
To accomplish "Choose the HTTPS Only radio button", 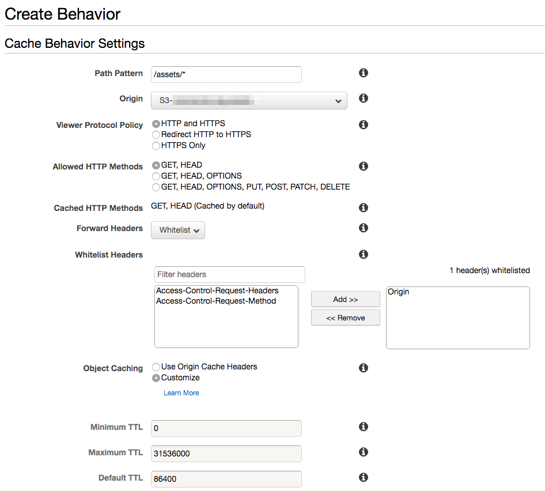I will point(156,145).
